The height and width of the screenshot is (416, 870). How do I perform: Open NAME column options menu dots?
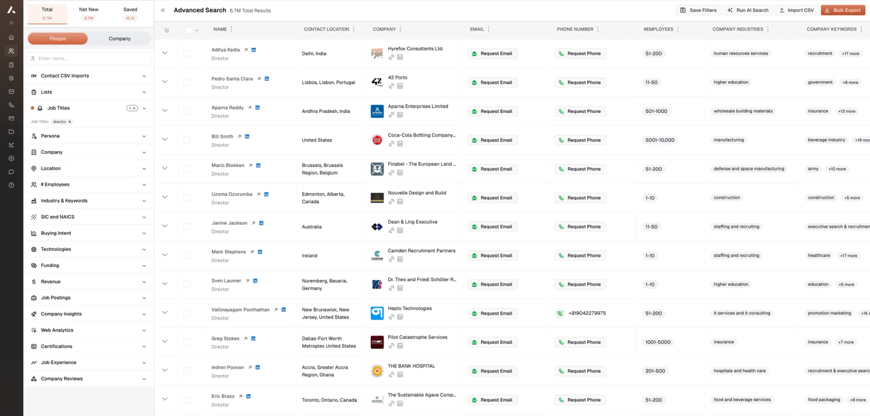click(232, 29)
